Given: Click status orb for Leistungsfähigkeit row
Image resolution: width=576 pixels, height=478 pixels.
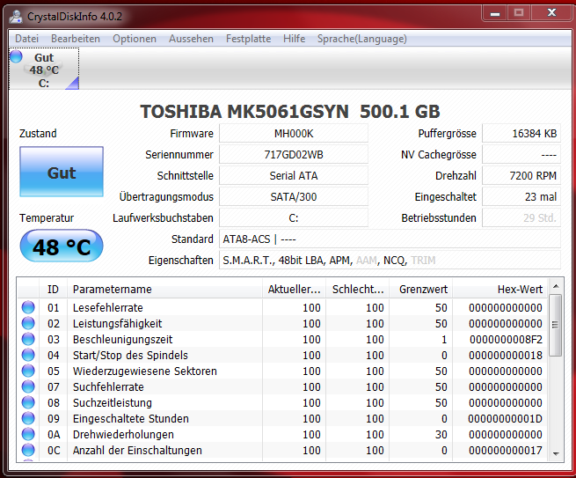Looking at the screenshot, I should coord(28,323).
